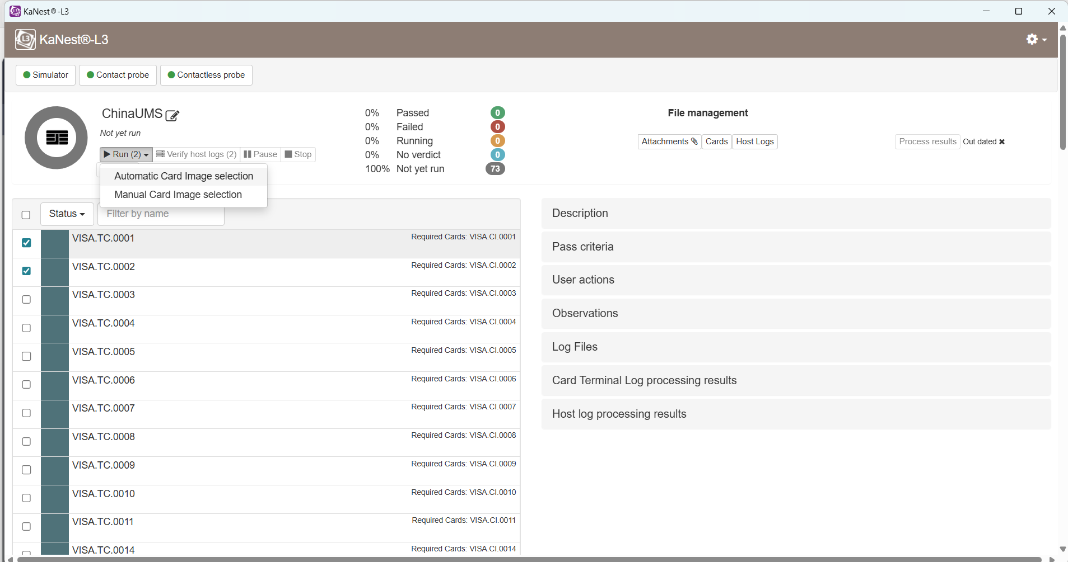The width and height of the screenshot is (1068, 562).
Task: Click the Running count badge
Action: 497,141
